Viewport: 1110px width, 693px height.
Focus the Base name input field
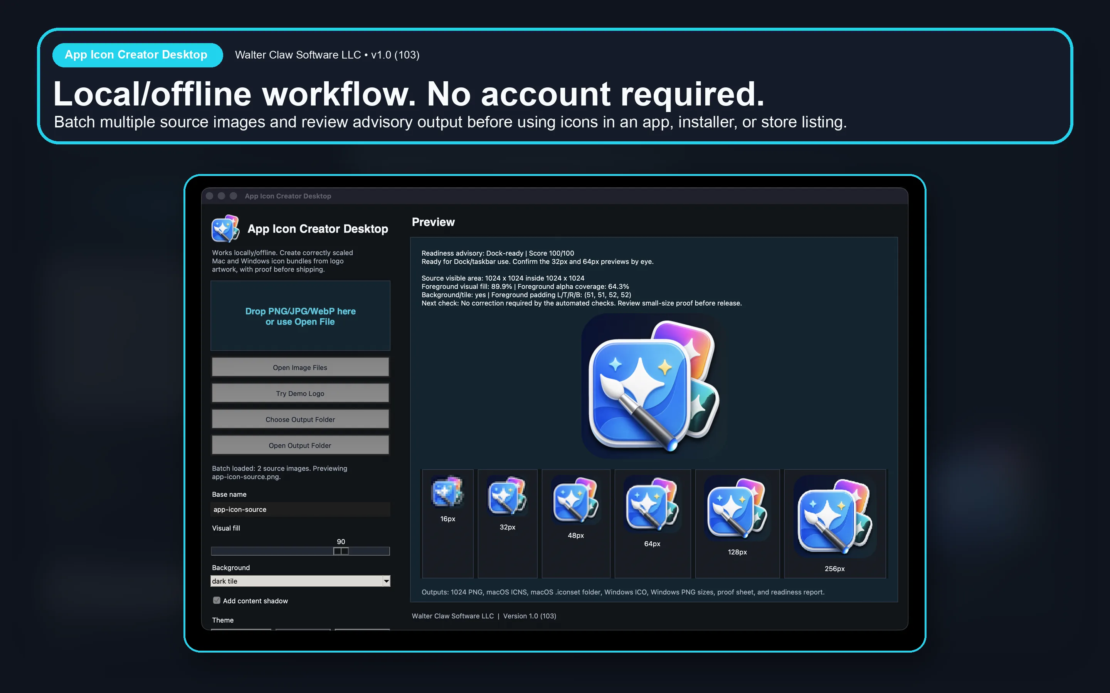pos(301,509)
